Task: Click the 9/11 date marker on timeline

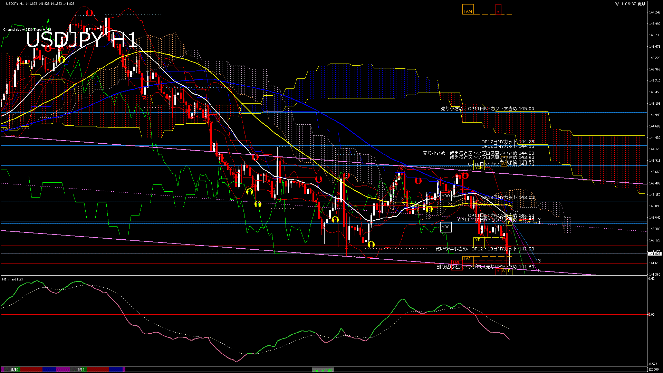Action: pyautogui.click(x=81, y=370)
